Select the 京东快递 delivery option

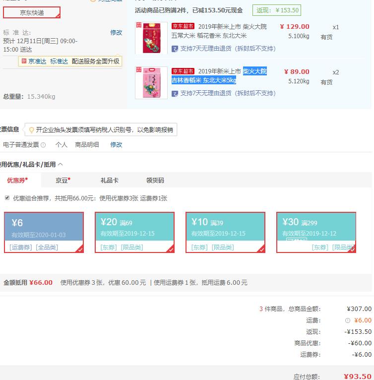coord(32,12)
